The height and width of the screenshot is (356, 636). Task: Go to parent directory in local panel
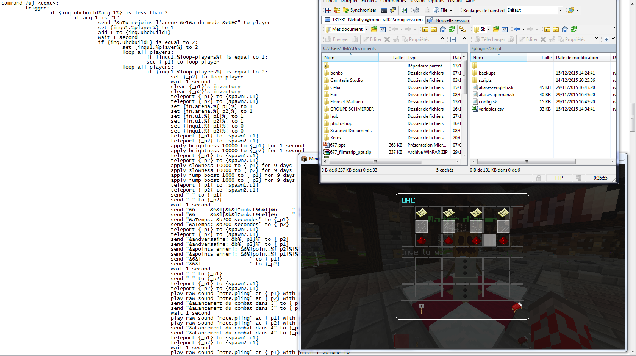(x=425, y=29)
